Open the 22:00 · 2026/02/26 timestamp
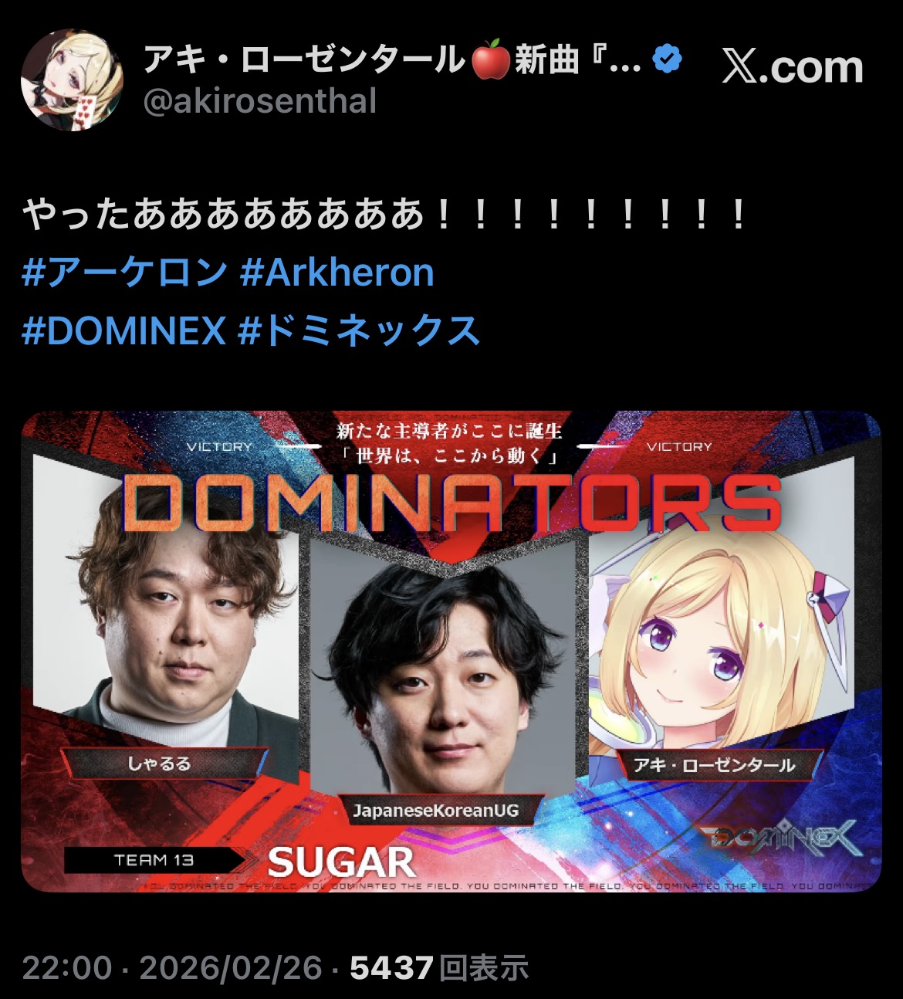This screenshot has height=999, width=903. [x=171, y=967]
